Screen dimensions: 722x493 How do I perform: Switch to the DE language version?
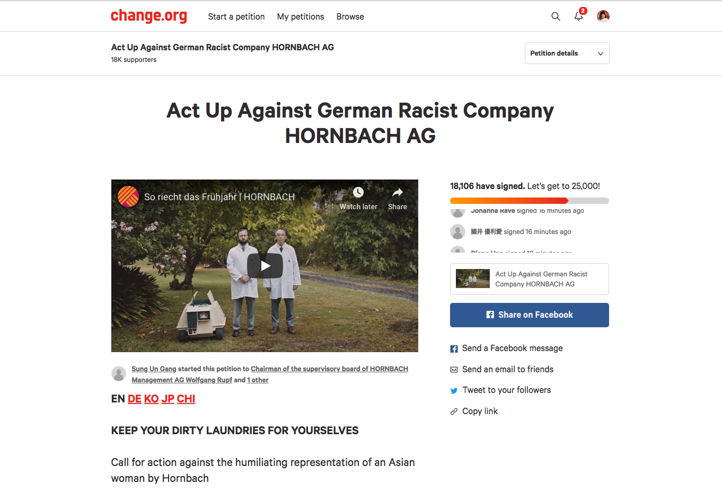[135, 399]
